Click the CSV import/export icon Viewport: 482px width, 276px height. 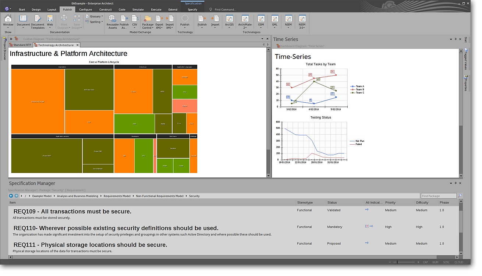pyautogui.click(x=135, y=21)
